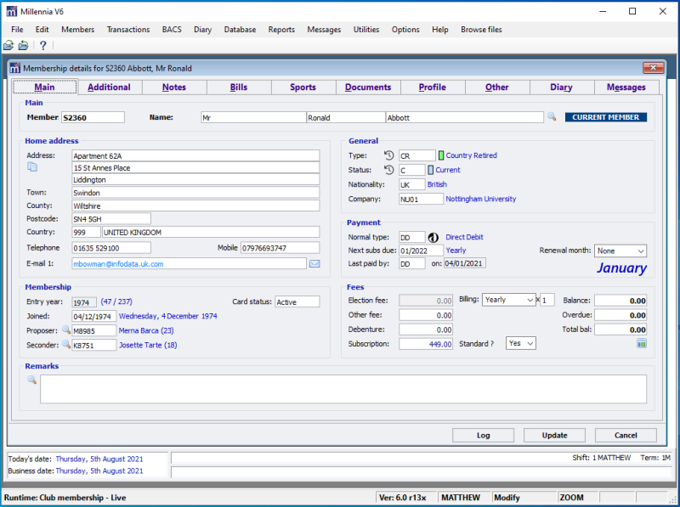Switch to the Sports tab

303,87
